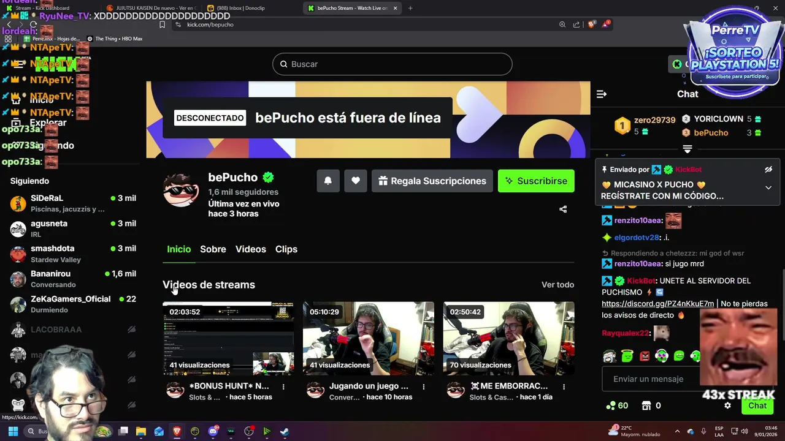
Task: Open the 02:03:52 BONUS HUNT video thumbnail
Action: tap(228, 338)
